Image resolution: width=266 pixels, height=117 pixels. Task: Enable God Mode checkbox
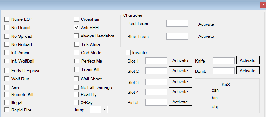(77, 53)
